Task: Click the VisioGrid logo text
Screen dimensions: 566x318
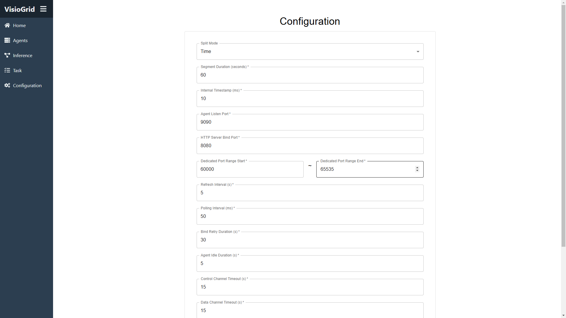Action: click(x=19, y=9)
